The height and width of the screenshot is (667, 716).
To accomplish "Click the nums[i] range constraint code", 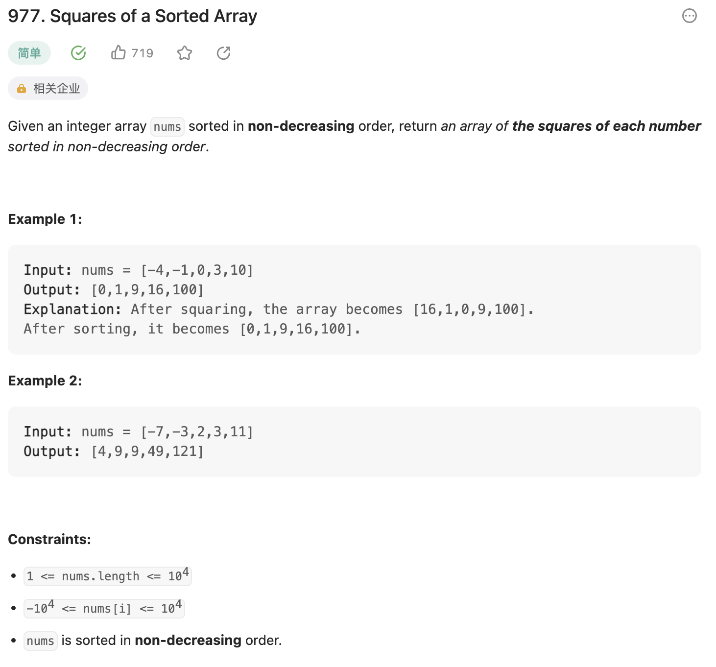I will pos(104,609).
